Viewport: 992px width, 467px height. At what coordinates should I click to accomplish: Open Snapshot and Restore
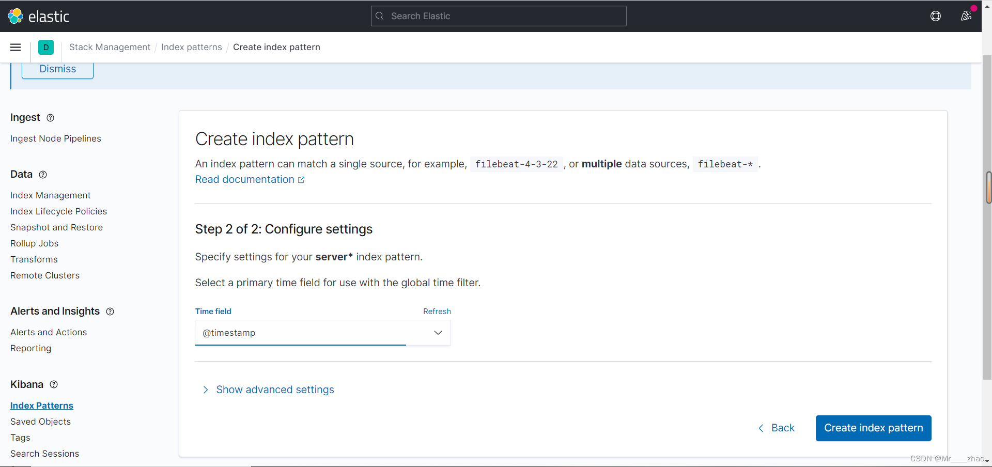[57, 227]
